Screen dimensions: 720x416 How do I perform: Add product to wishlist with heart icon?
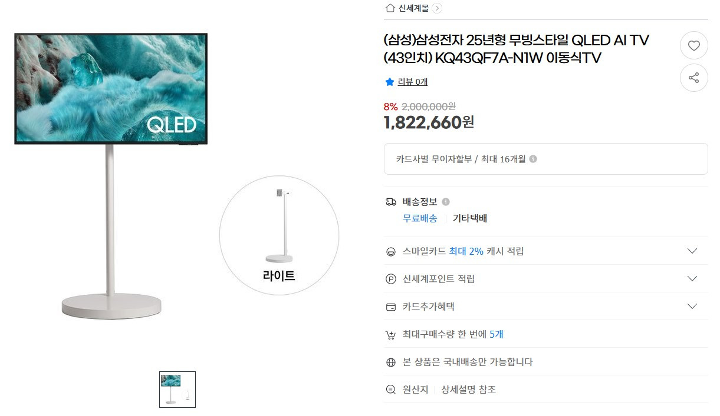pyautogui.click(x=694, y=45)
